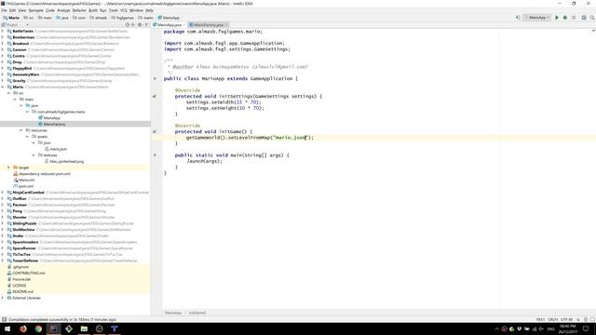Open Firefox from the taskbar
The image size is (596, 335).
(23, 328)
